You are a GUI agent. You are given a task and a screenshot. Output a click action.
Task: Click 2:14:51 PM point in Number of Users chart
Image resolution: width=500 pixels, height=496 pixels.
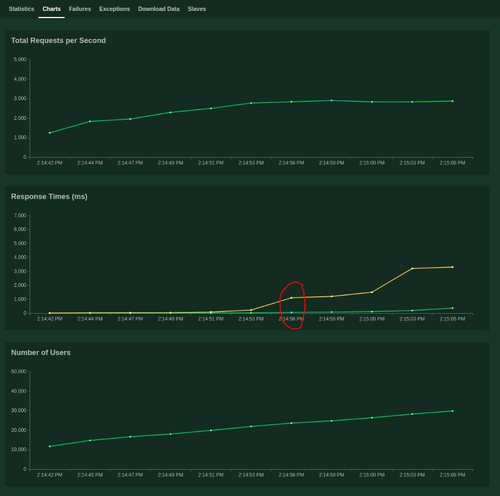(x=211, y=430)
